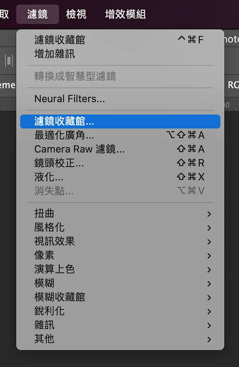
Task: Expand the 像素 submenu
Action: coord(120,255)
